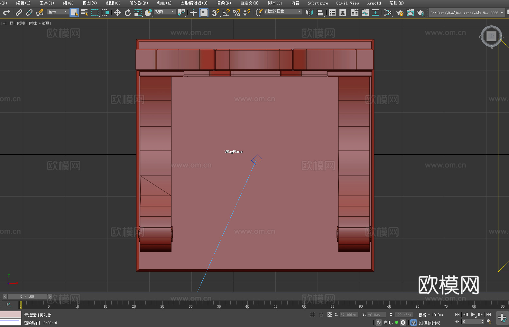Open the 修改器(M) menu
This screenshot has height=327, width=509.
point(139,3)
